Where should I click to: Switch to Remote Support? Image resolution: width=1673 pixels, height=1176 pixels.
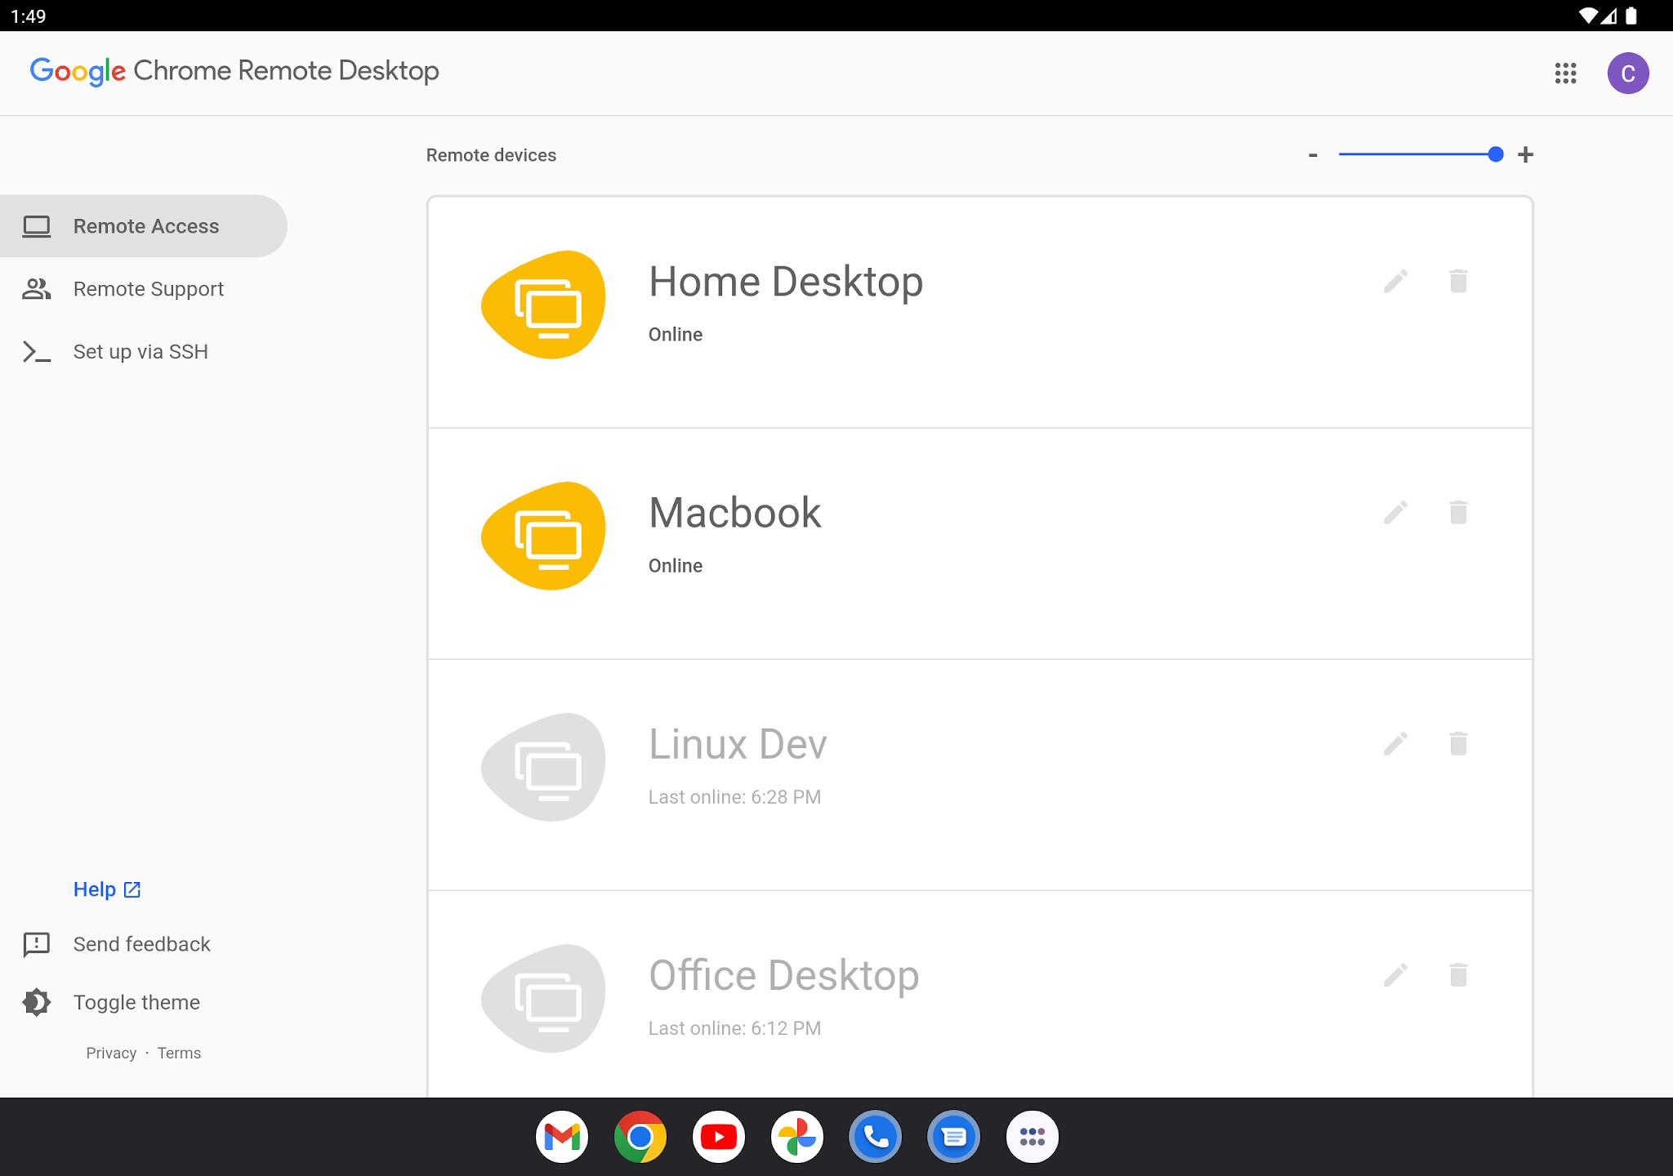[x=148, y=289]
